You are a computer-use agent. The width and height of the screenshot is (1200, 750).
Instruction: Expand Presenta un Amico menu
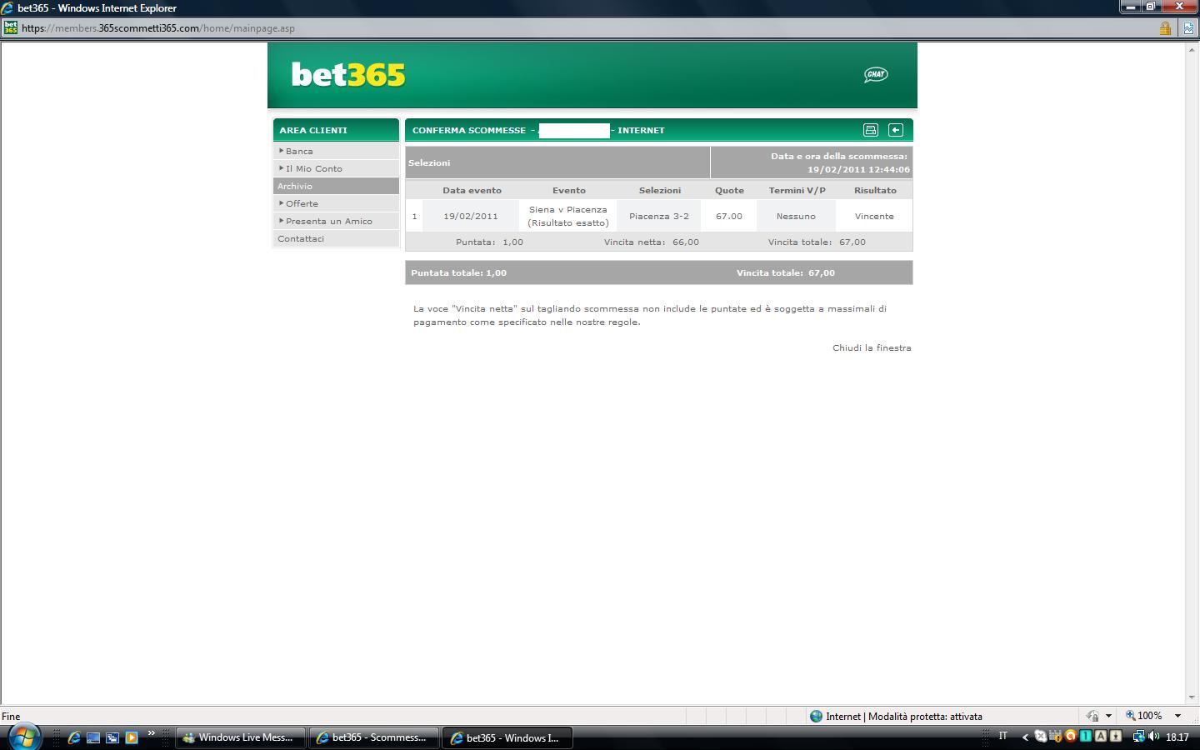click(x=336, y=221)
